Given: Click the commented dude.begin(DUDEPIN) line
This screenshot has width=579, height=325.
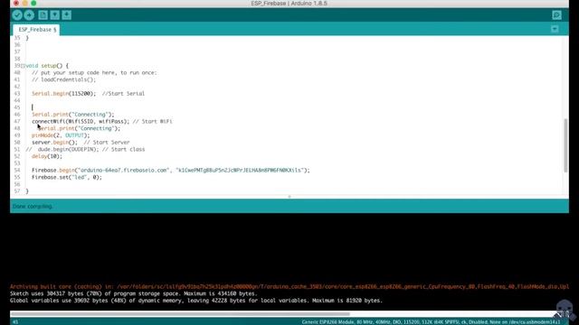Looking at the screenshot, I should pos(85,150).
